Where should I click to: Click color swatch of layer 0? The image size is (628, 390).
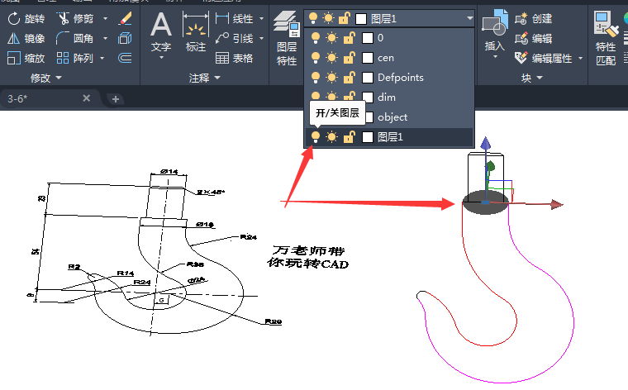click(368, 38)
